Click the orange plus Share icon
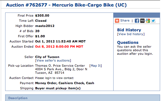This screenshot has height=101, width=162. pyautogui.click(x=117, y=21)
